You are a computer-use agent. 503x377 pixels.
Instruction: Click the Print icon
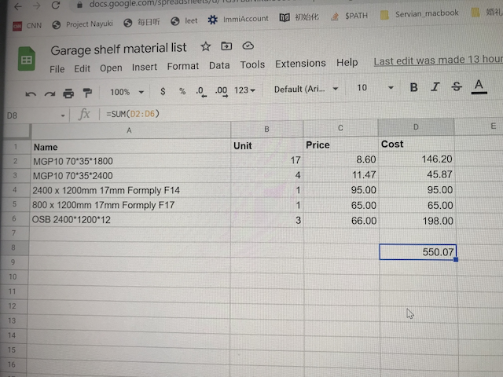[68, 93]
